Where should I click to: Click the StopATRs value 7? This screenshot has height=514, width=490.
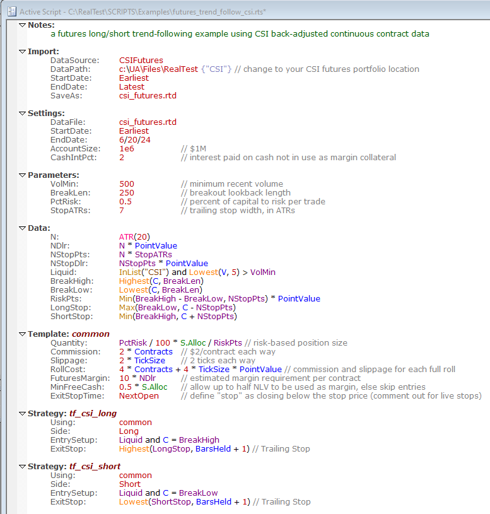tap(122, 211)
